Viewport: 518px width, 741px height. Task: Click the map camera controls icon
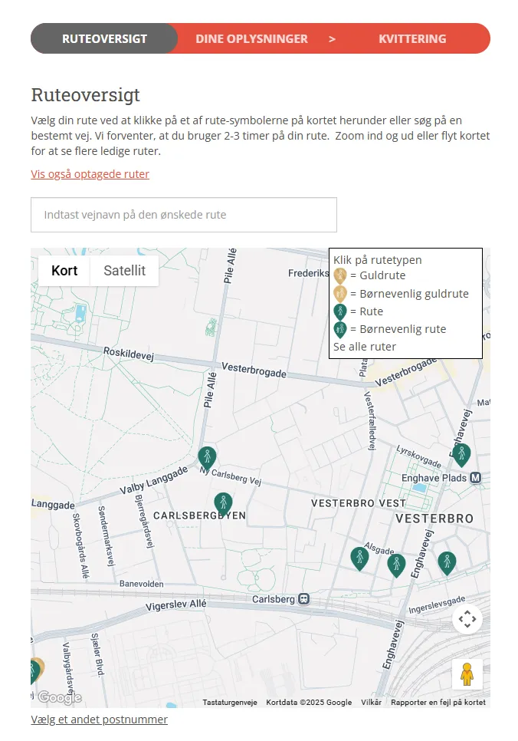467,619
